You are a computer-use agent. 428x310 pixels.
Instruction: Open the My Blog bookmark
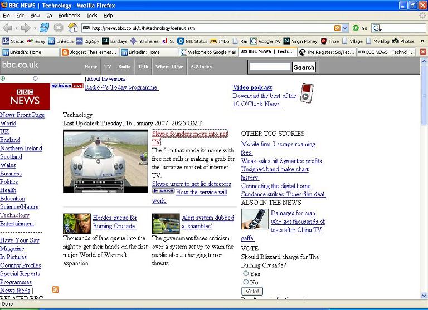tap(377, 41)
